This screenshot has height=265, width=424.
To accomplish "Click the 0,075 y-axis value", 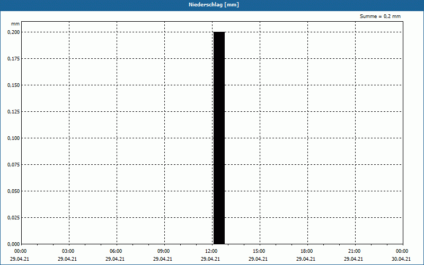I will coord(14,164).
